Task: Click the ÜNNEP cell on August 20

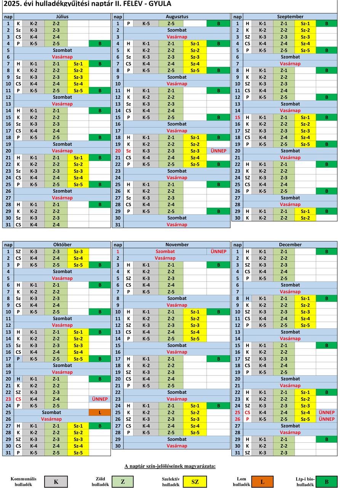Action: coord(218,151)
